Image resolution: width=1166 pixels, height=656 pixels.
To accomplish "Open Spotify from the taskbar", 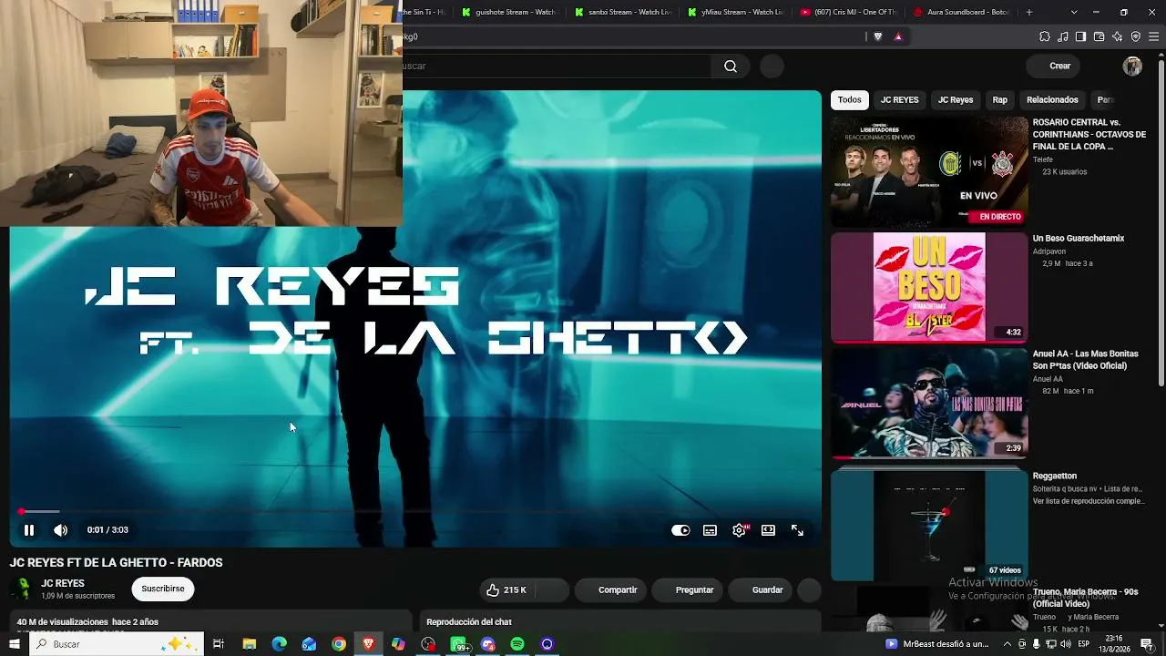I will (517, 644).
